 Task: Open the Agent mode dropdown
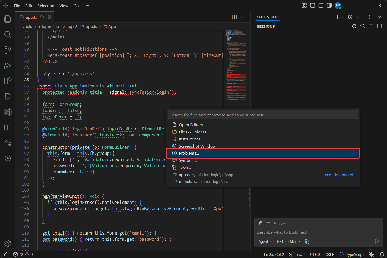[265, 241]
